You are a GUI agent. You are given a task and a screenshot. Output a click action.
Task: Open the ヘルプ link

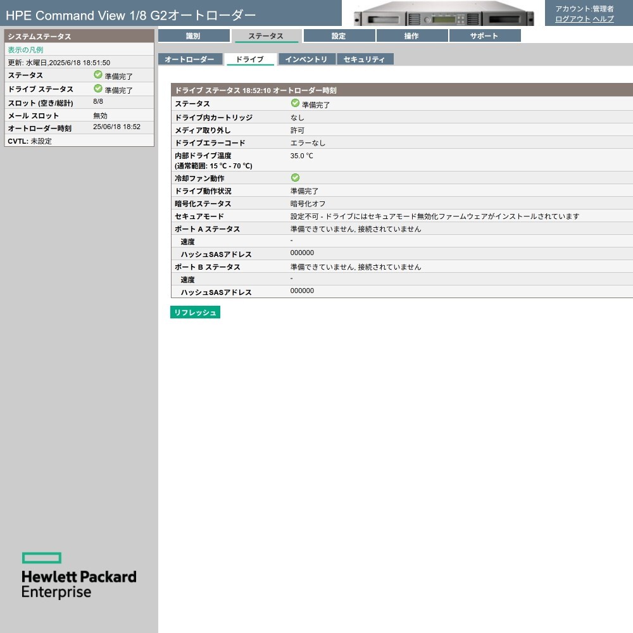pos(603,19)
